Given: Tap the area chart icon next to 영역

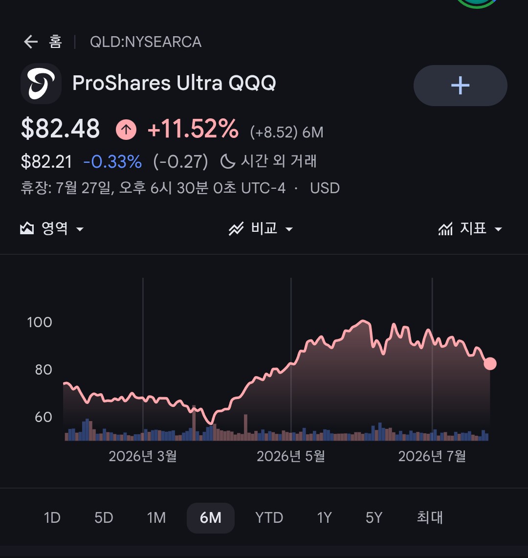Looking at the screenshot, I should (27, 228).
